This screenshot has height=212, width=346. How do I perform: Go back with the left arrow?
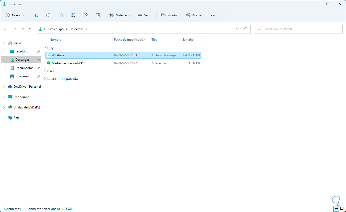coord(6,29)
